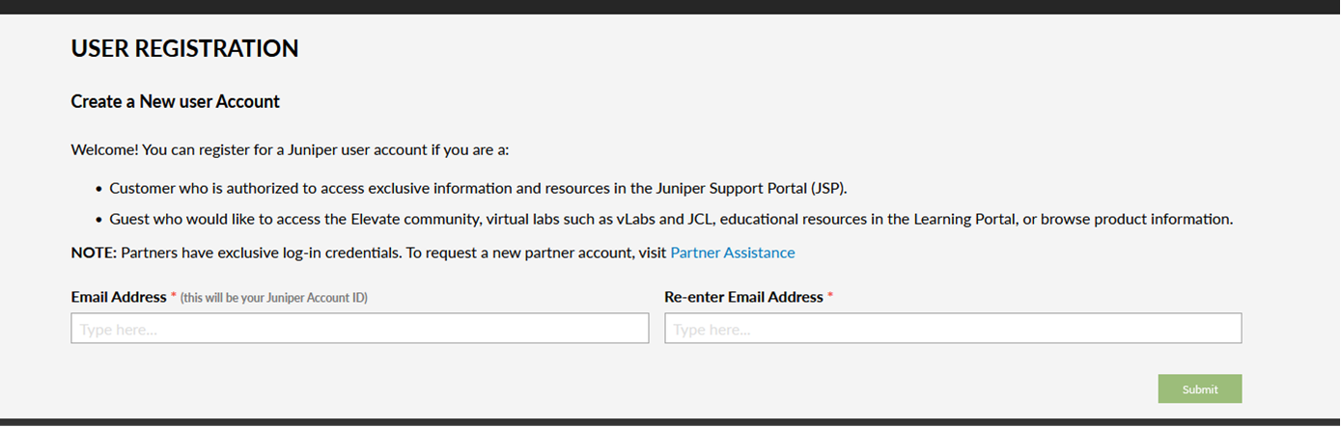Click the Email Address field label
The height and width of the screenshot is (427, 1341).
click(x=119, y=297)
